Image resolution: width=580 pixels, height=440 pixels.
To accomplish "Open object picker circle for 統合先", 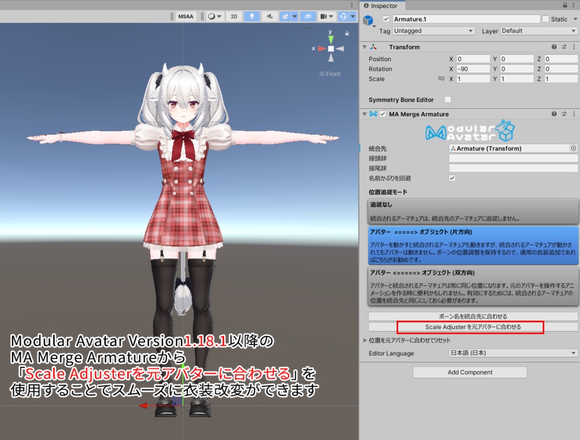I will coord(573,148).
